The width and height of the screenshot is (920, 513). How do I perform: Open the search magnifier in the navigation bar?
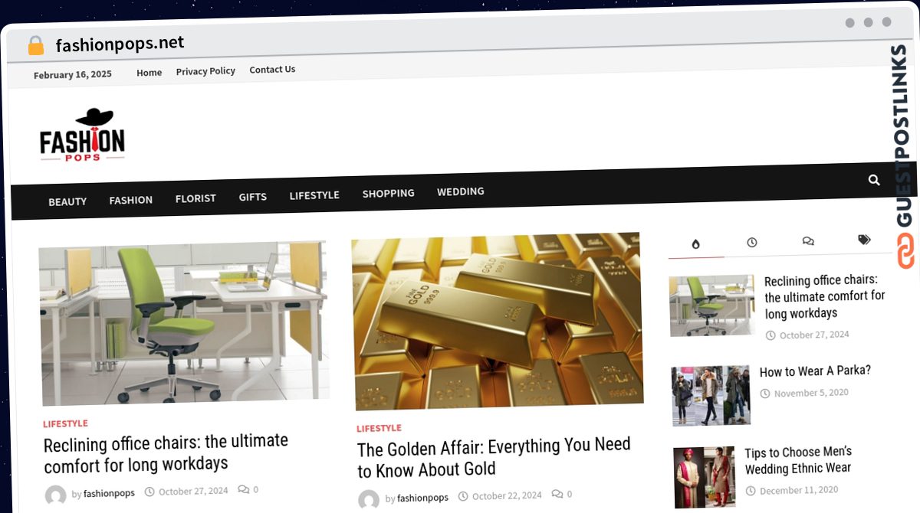(x=874, y=180)
